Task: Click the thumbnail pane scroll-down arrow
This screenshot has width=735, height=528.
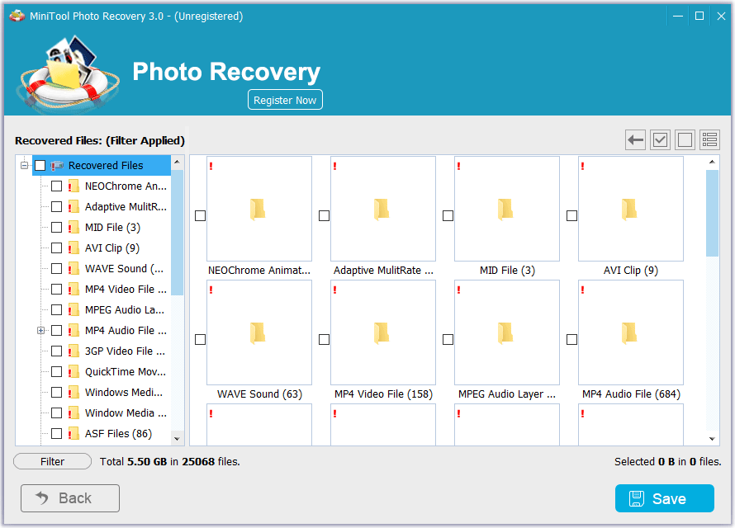Action: [712, 439]
